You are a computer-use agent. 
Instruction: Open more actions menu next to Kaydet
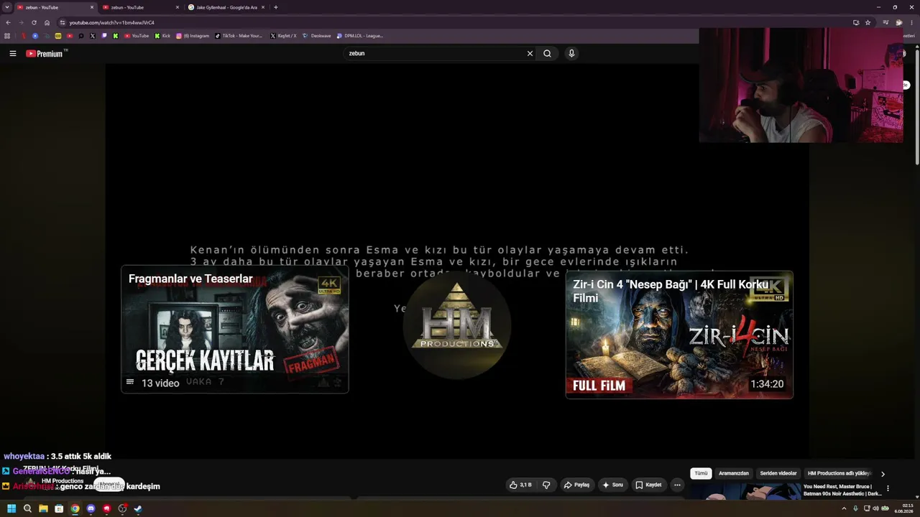point(677,485)
